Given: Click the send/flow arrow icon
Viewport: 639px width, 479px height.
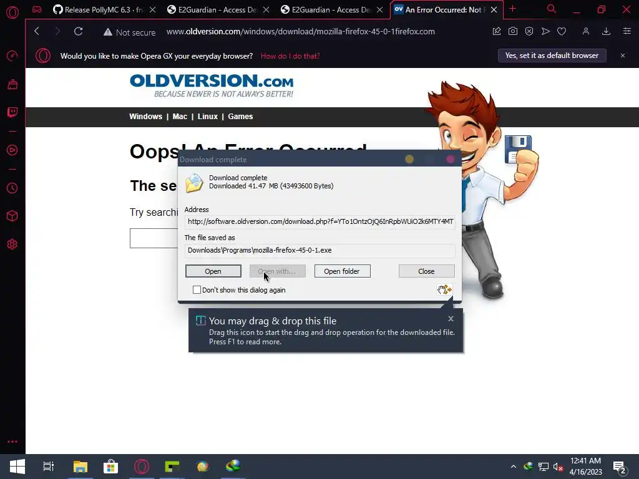Looking at the screenshot, I should point(545,31).
